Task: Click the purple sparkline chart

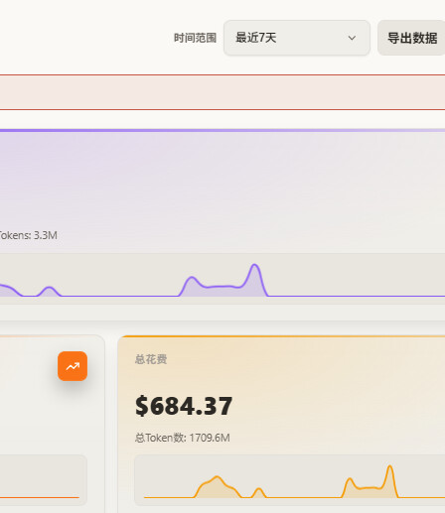Action: (x=222, y=279)
